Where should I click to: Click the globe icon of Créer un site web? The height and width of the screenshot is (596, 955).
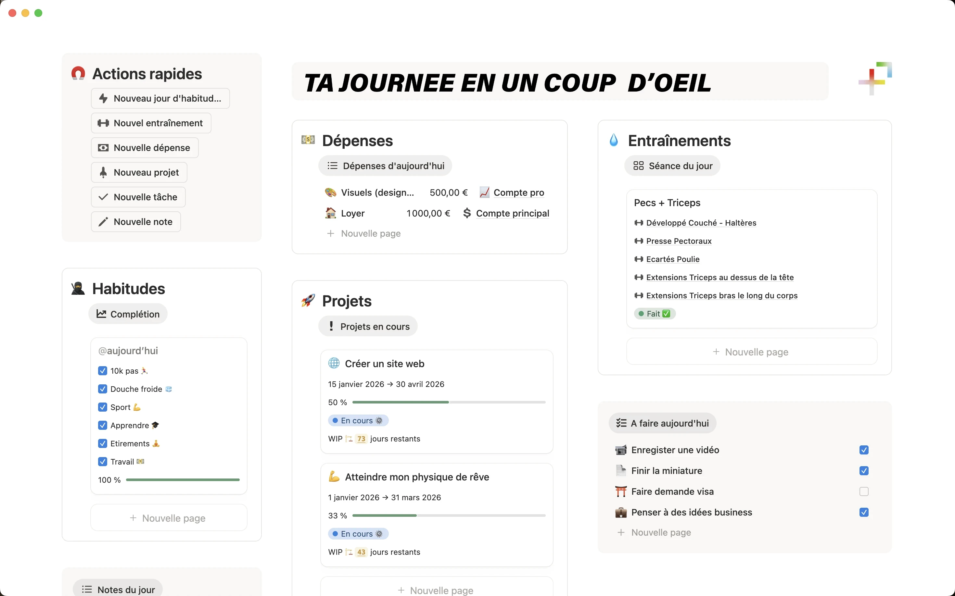coord(334,364)
